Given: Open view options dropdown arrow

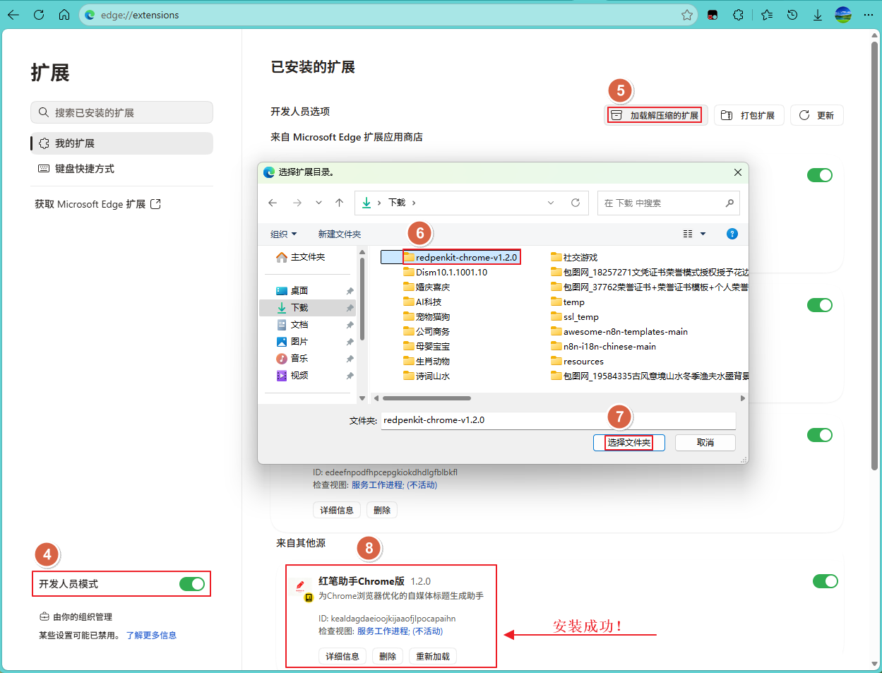Looking at the screenshot, I should pyautogui.click(x=703, y=234).
